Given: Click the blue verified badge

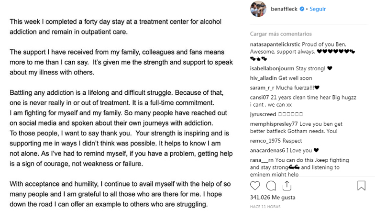Looking at the screenshot, I should [x=302, y=9].
